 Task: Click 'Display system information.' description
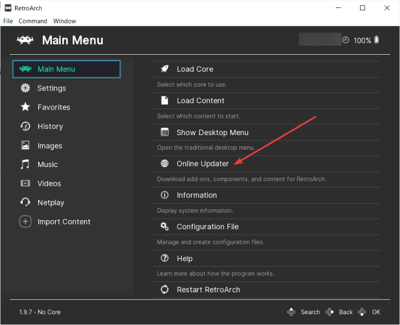195,210
